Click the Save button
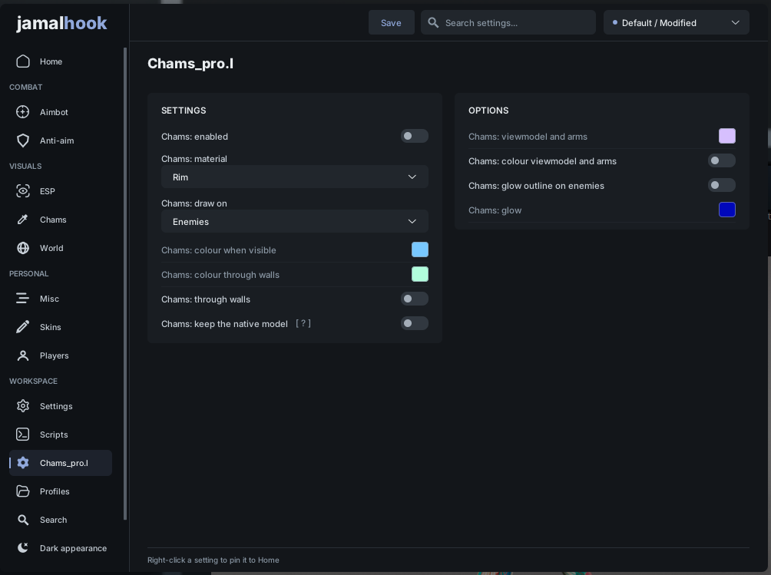Viewport: 771px width, 575px height. point(392,22)
